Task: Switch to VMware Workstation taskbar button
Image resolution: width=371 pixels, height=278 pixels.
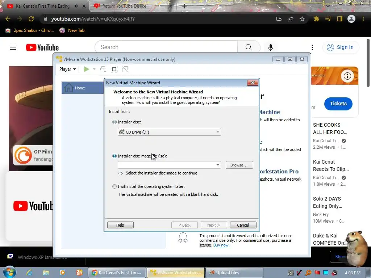Action: (x=176, y=273)
